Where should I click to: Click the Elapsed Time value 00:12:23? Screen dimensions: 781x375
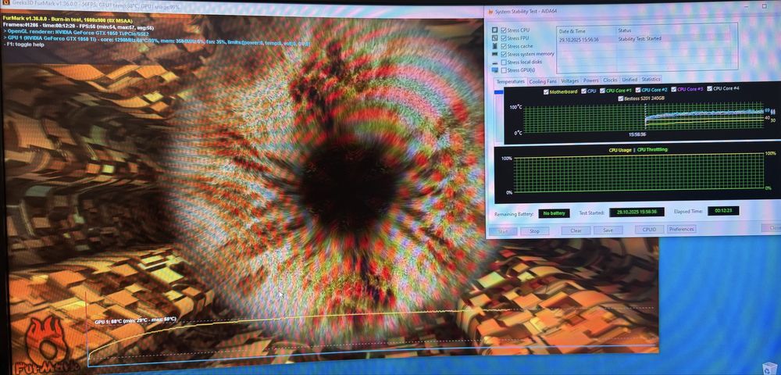pos(723,211)
